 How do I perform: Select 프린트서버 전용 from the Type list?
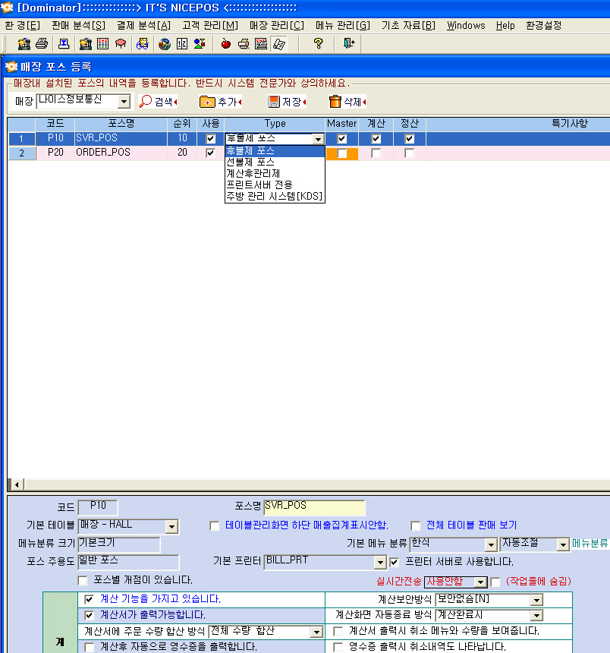coord(275,185)
